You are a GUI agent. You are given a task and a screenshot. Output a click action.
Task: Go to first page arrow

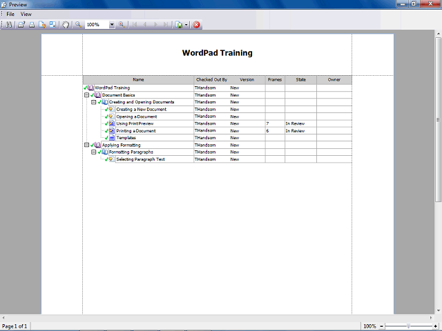coord(135,25)
